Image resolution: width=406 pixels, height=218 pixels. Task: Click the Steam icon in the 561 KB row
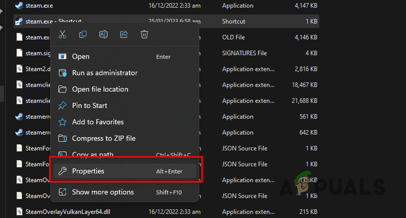(19, 117)
